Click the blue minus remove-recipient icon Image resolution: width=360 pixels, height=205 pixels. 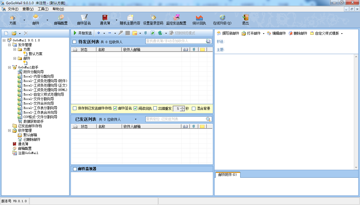[x=110, y=33]
